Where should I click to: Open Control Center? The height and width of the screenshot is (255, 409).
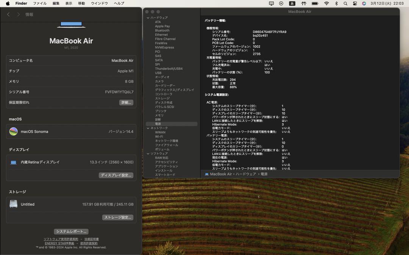(x=355, y=3)
